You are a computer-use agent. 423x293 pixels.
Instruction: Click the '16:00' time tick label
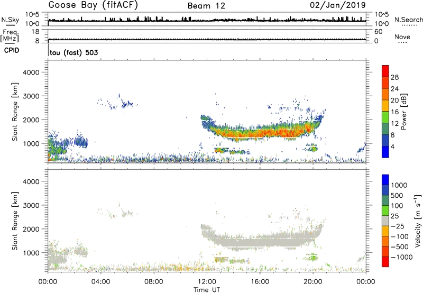260,282
